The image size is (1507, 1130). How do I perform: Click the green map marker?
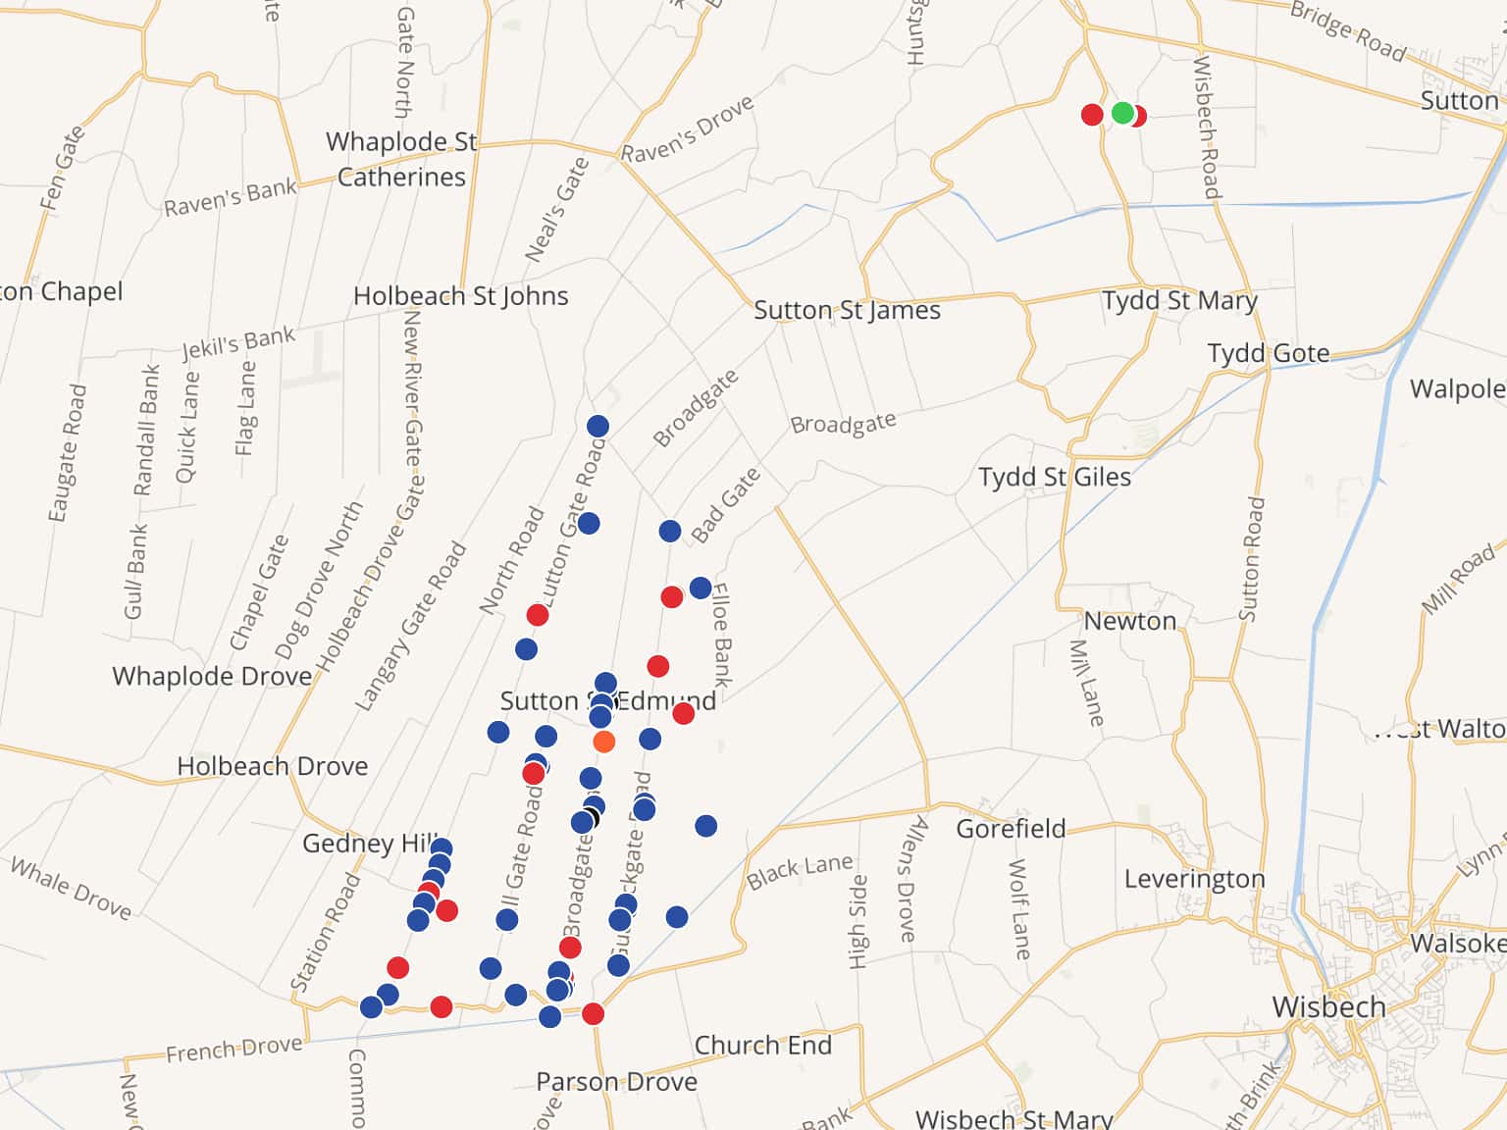(1122, 113)
